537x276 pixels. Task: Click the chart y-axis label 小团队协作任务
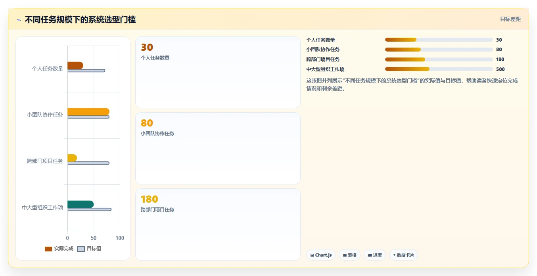click(x=45, y=115)
